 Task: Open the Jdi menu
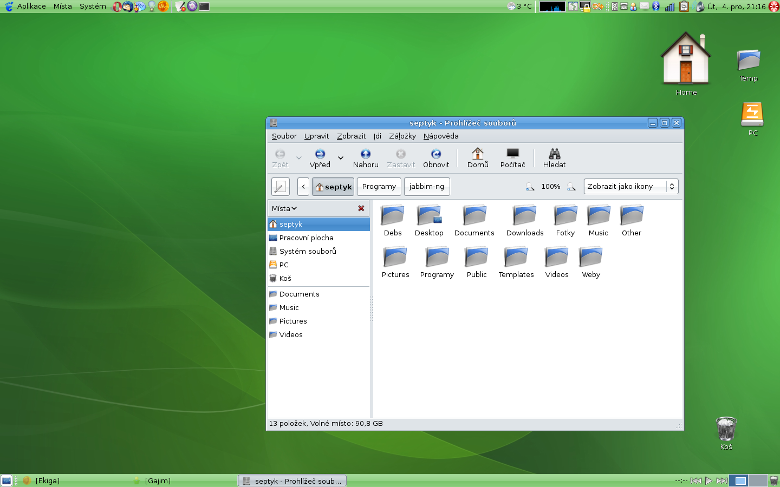click(378, 136)
